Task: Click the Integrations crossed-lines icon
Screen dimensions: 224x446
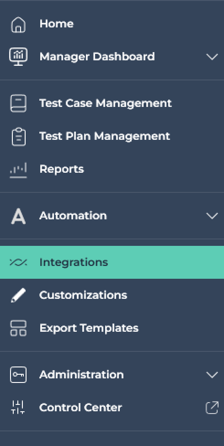Action: (x=18, y=262)
